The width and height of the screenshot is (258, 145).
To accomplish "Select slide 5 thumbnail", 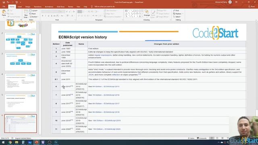I will tap(21, 103).
